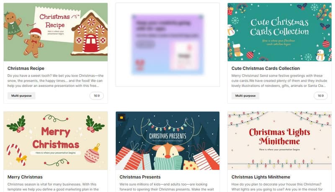Click the Christmas Recipe title link
This screenshot has height=192, width=335.
pyautogui.click(x=26, y=69)
